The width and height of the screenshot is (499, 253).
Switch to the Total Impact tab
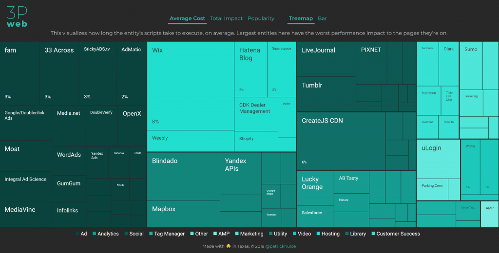[226, 18]
